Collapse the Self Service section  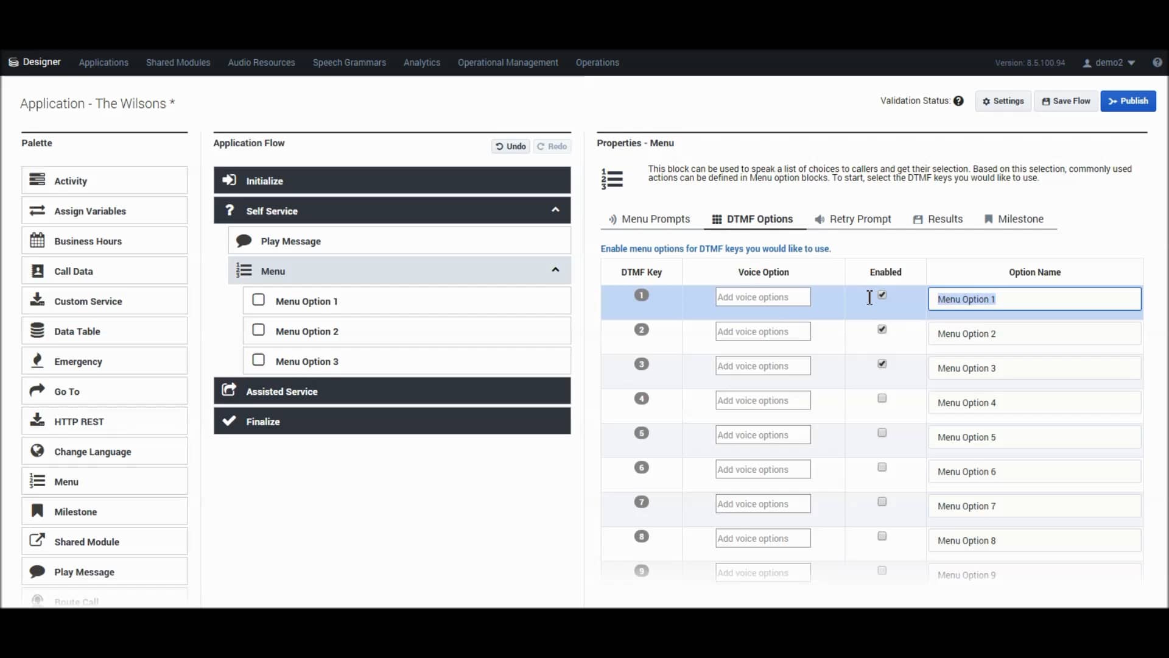click(x=555, y=210)
